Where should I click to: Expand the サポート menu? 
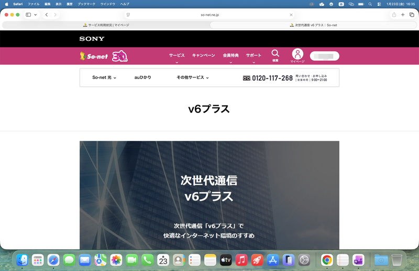[x=253, y=57]
